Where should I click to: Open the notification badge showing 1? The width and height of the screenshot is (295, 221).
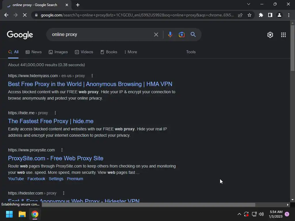287,214
